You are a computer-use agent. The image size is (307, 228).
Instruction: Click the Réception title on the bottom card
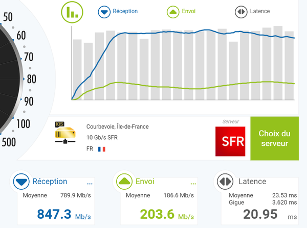pos(50,182)
